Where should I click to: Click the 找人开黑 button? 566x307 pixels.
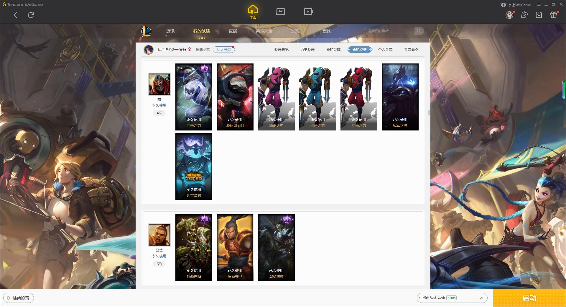[224, 50]
